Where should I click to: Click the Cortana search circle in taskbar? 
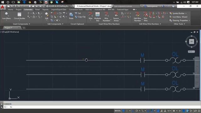(x=8, y=2)
